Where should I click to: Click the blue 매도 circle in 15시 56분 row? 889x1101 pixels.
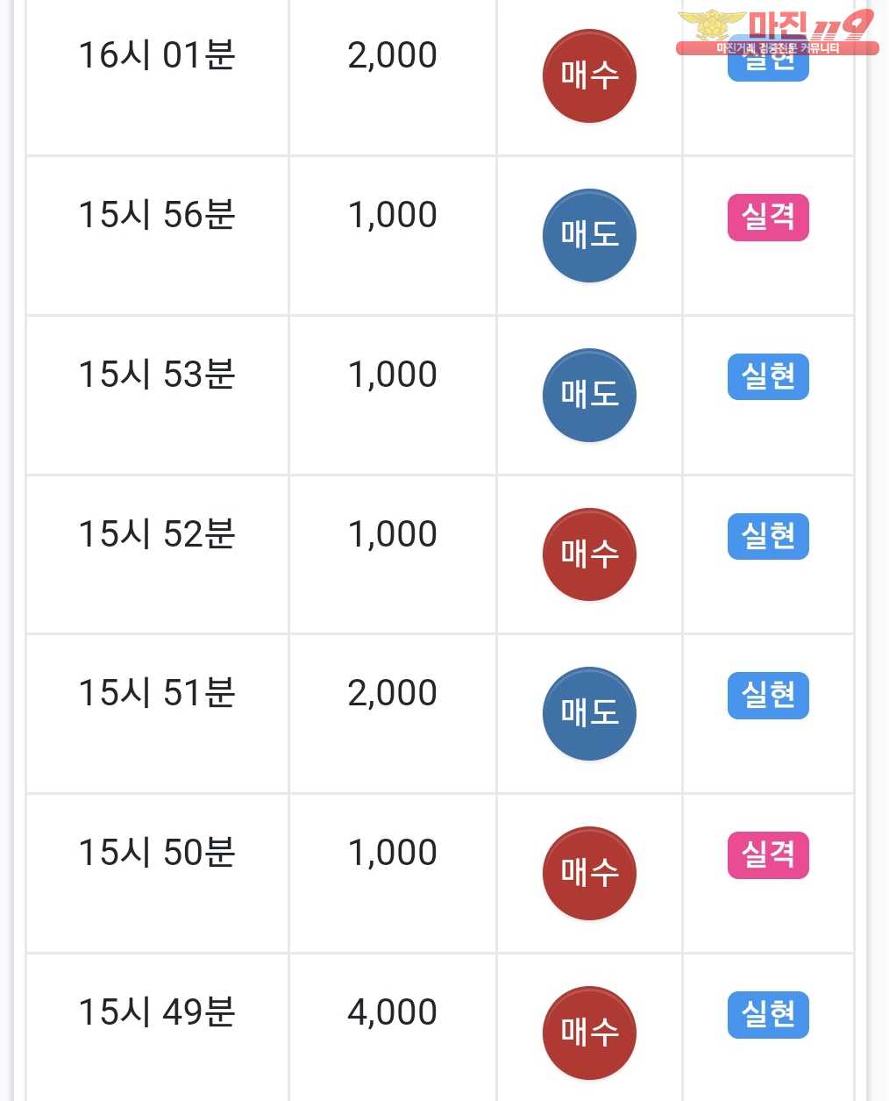click(x=589, y=235)
